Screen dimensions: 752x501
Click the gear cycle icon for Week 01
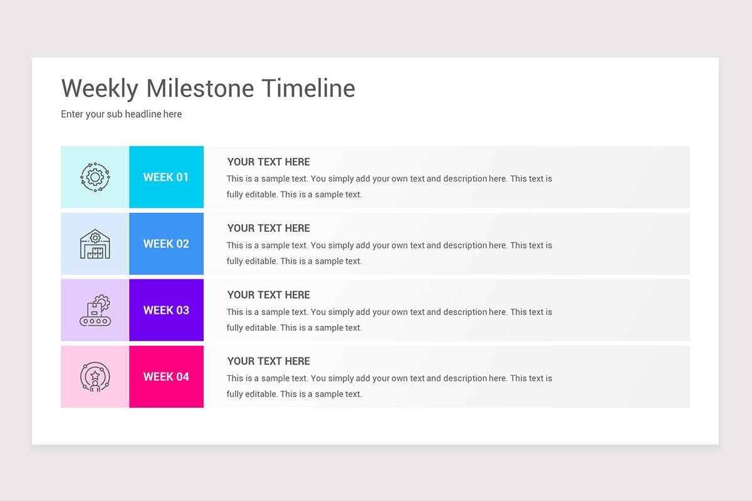pyautogui.click(x=95, y=177)
